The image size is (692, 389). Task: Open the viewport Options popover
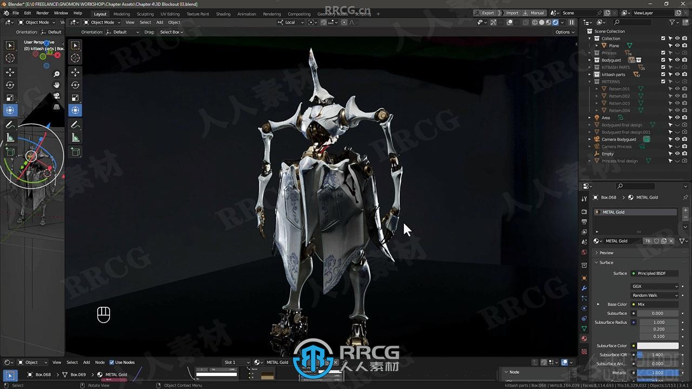(x=564, y=32)
